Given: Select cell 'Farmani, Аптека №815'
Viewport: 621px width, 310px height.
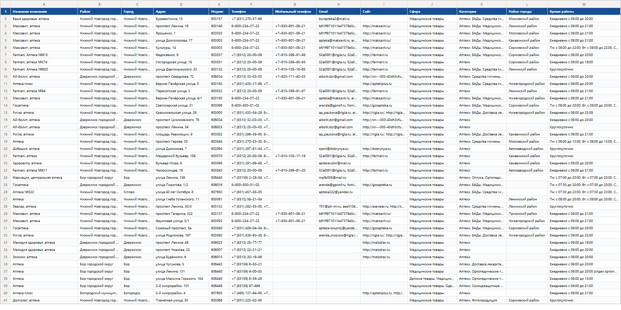Looking at the screenshot, I should (x=44, y=55).
